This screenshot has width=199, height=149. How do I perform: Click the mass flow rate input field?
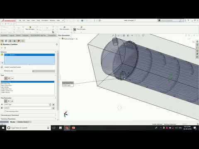click(x=27, y=105)
